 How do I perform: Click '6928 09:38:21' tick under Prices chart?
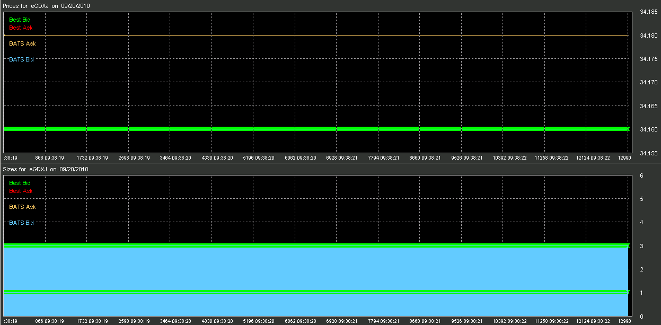point(343,157)
